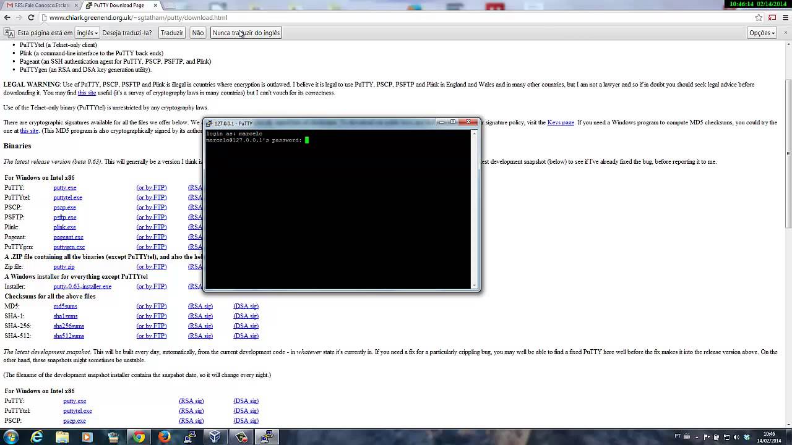Click the Não button in translate bar
The width and height of the screenshot is (792, 445).
tap(198, 33)
